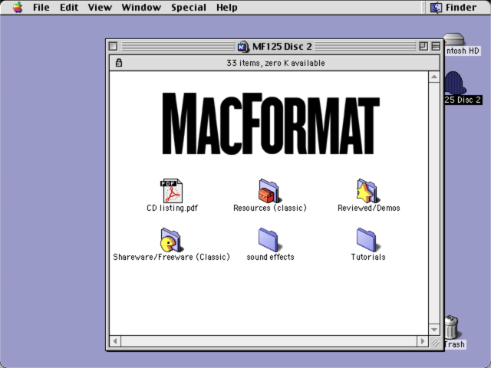Select the Shareware/Freeware (Classic) Pac-Man folder icon
491x368 pixels.
(171, 240)
